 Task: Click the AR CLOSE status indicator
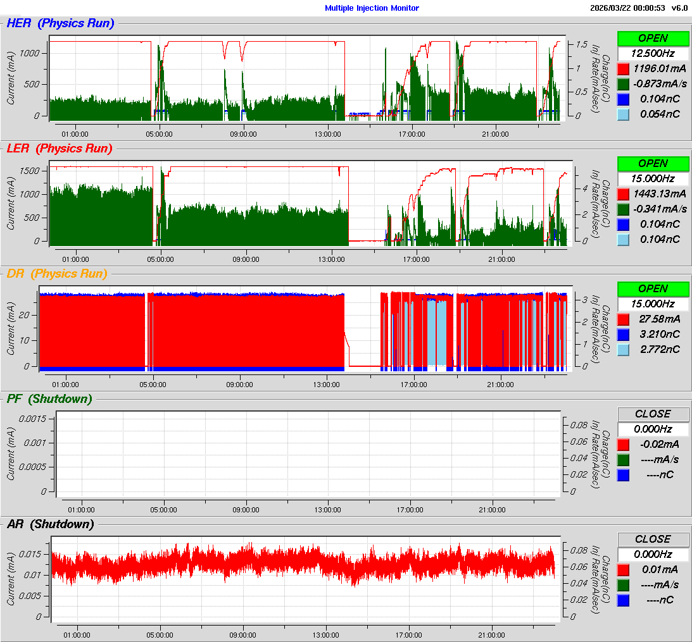[x=653, y=539]
